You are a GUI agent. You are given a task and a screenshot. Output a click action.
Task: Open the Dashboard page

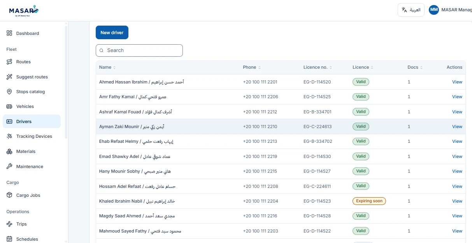click(x=32, y=33)
